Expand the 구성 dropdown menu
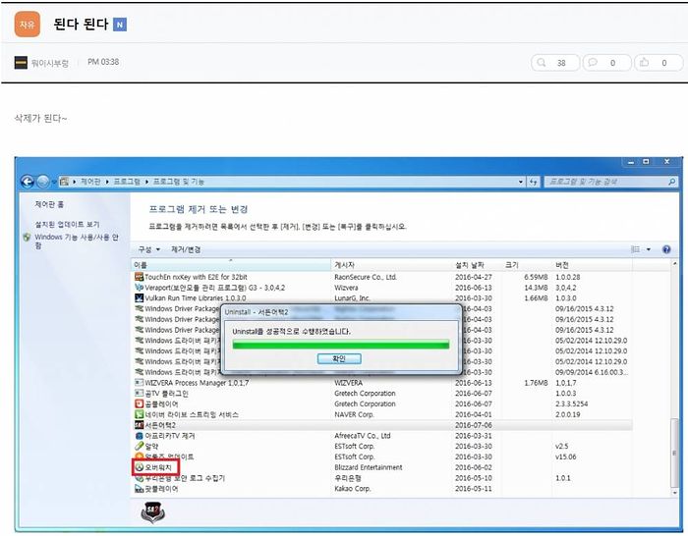688x536 pixels. (148, 249)
